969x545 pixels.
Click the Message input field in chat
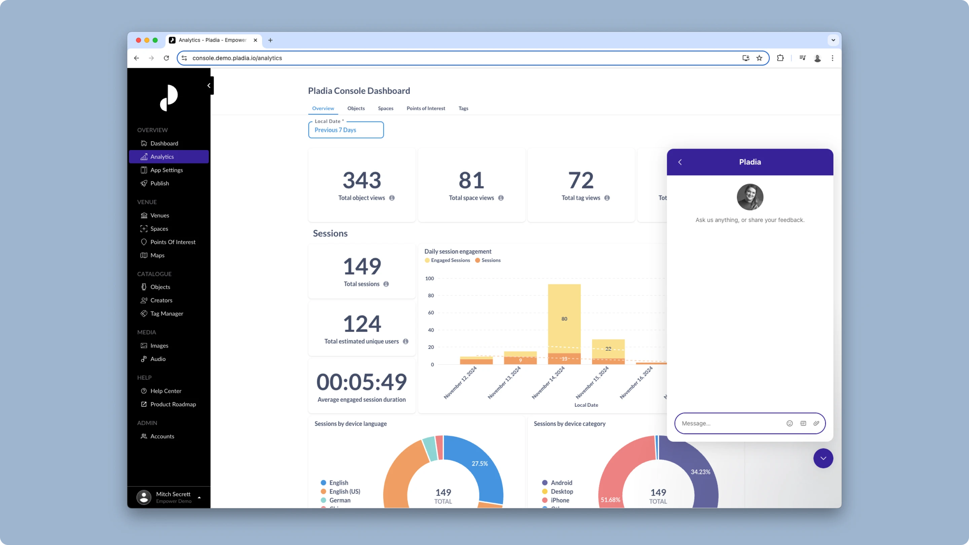tap(730, 424)
